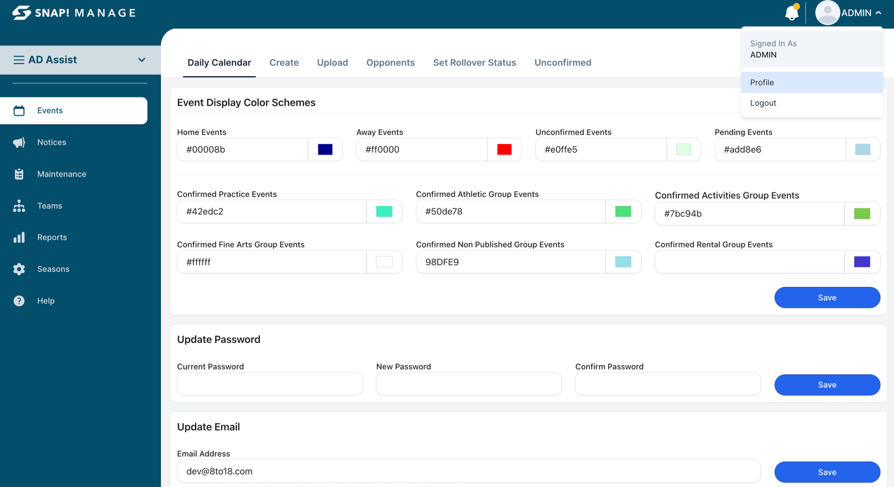Viewport: 894px width, 487px height.
Task: Open Help via the question mark icon
Action: [19, 301]
